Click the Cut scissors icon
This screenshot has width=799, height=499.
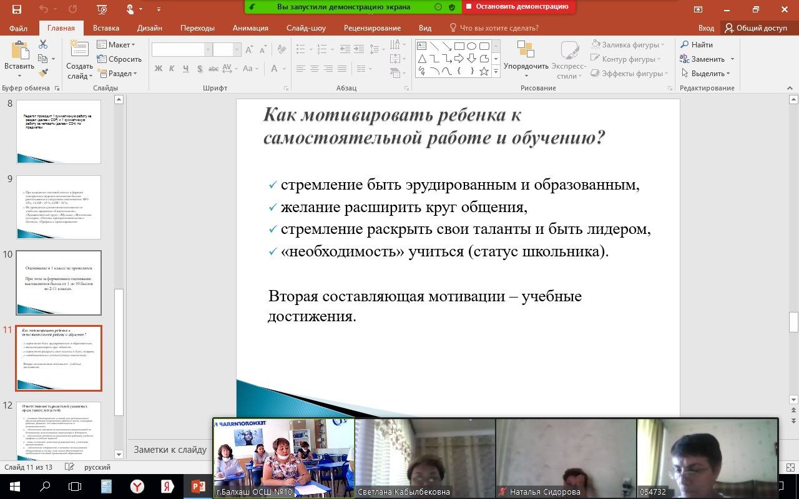(43, 45)
